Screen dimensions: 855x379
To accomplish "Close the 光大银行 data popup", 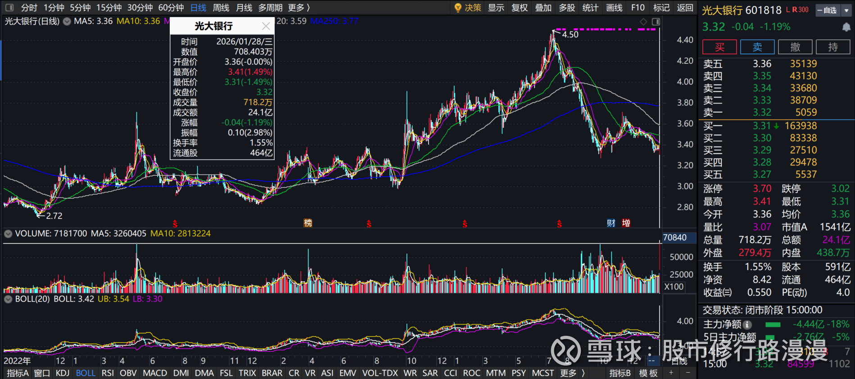I will click(266, 26).
